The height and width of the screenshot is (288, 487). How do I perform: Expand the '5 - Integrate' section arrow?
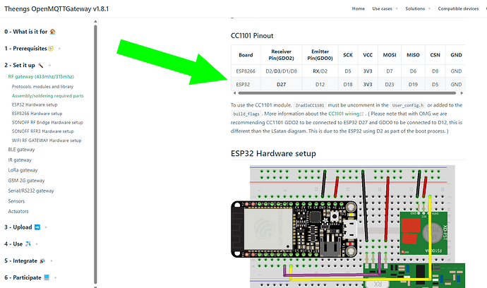click(52, 260)
